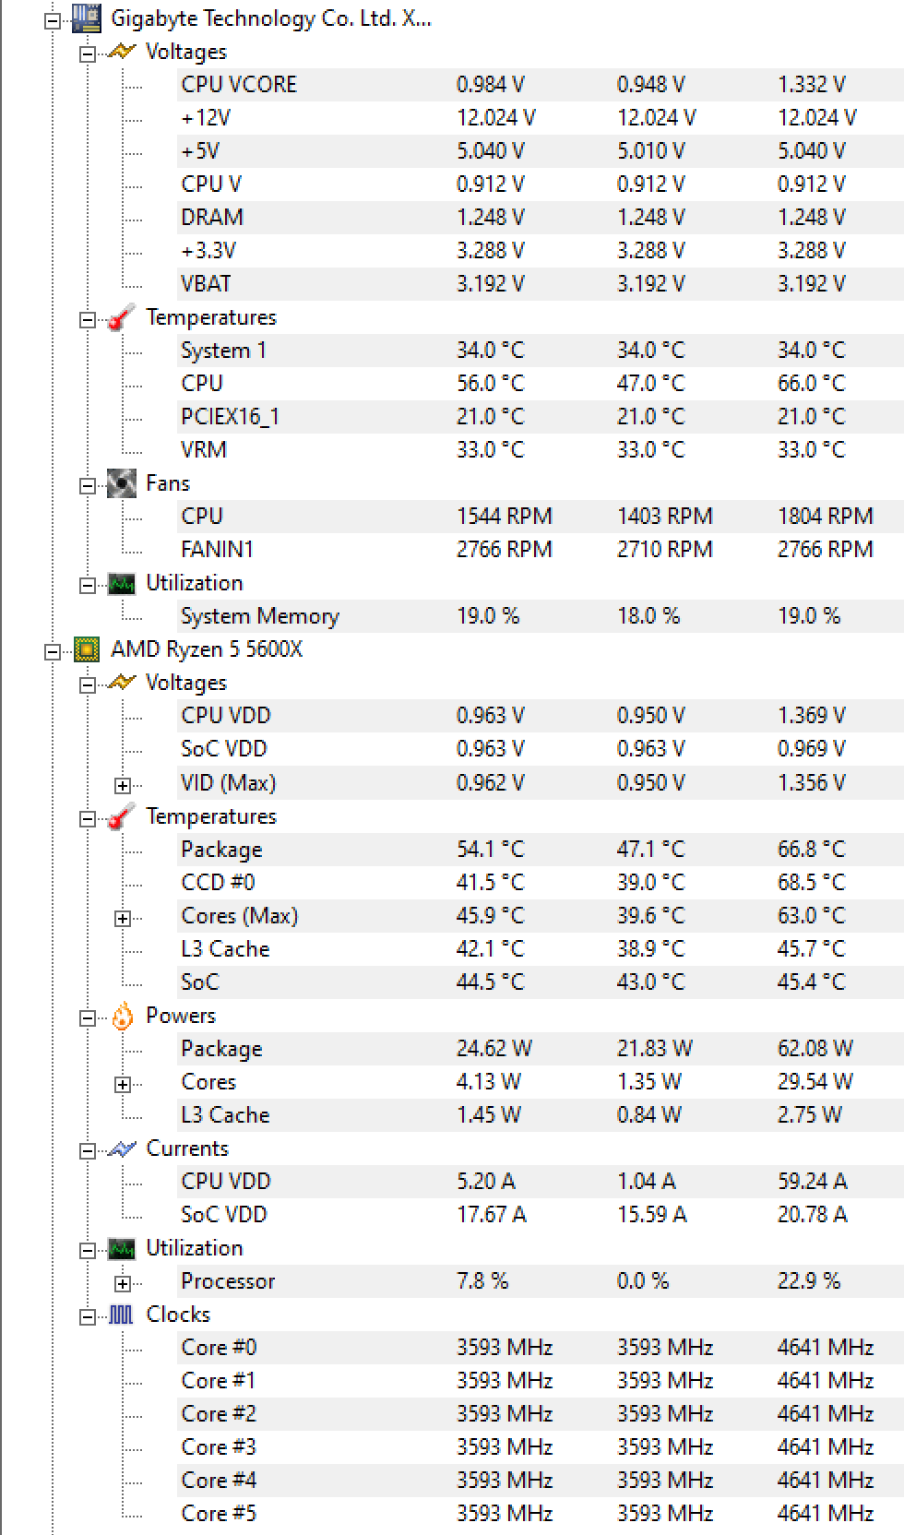
Task: Click the 18.0 % min System Memory value
Action: 648,616
